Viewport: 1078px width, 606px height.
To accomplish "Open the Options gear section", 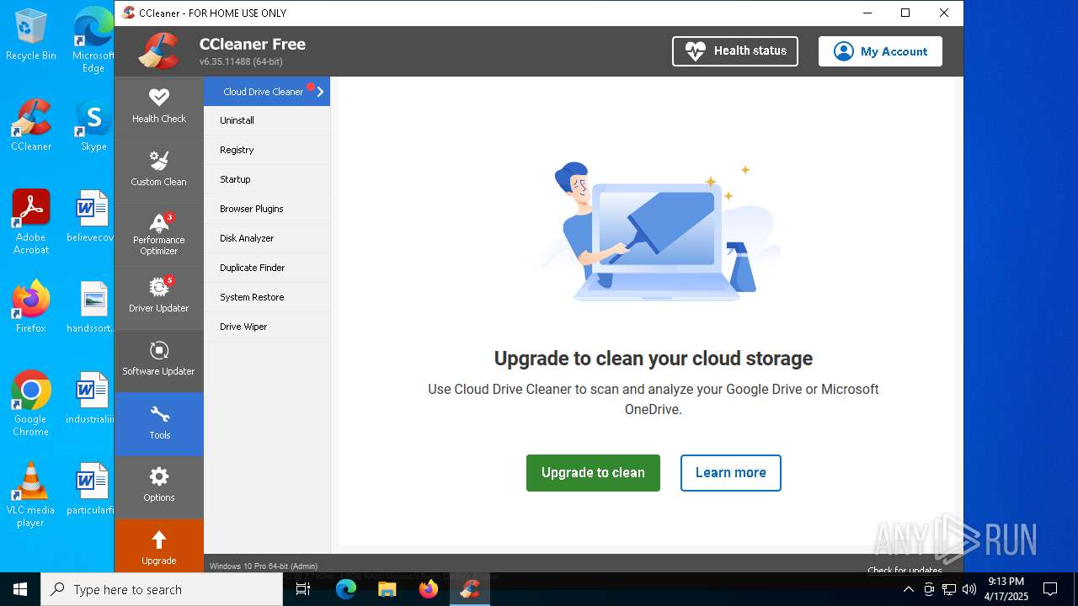I will coord(158,486).
